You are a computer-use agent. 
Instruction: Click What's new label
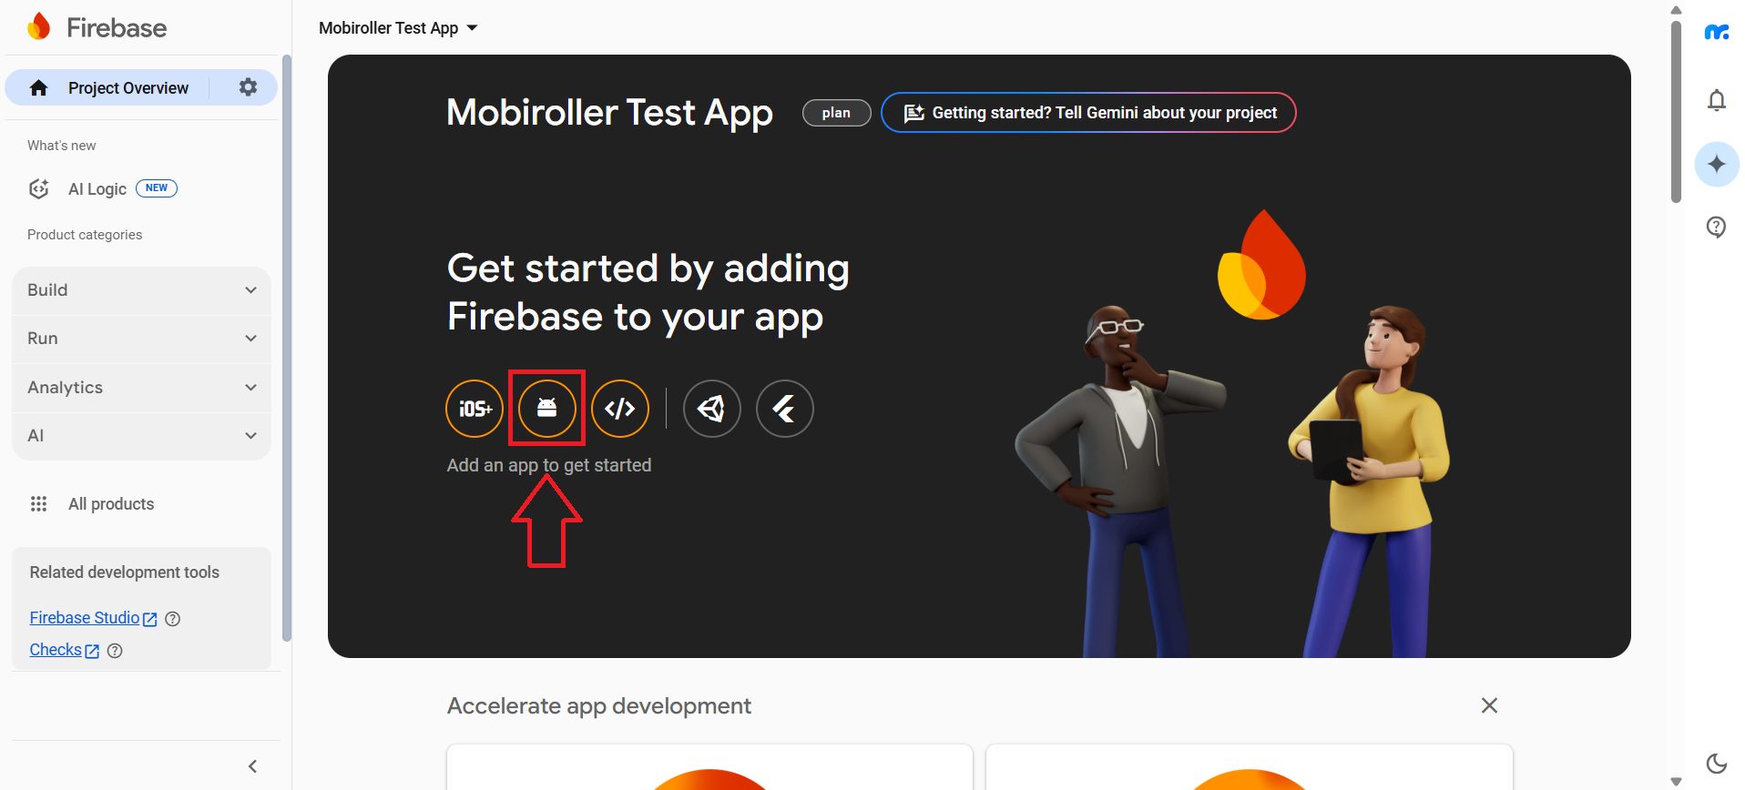[x=61, y=146]
